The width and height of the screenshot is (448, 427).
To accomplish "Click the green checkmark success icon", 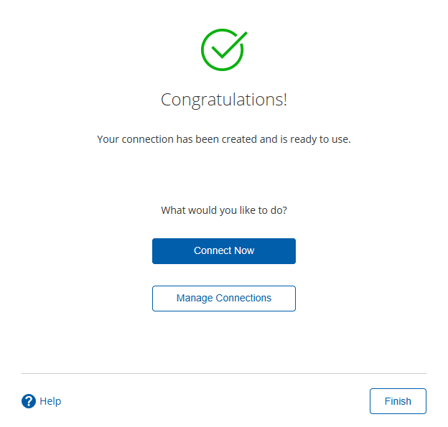I will pyautogui.click(x=223, y=49).
